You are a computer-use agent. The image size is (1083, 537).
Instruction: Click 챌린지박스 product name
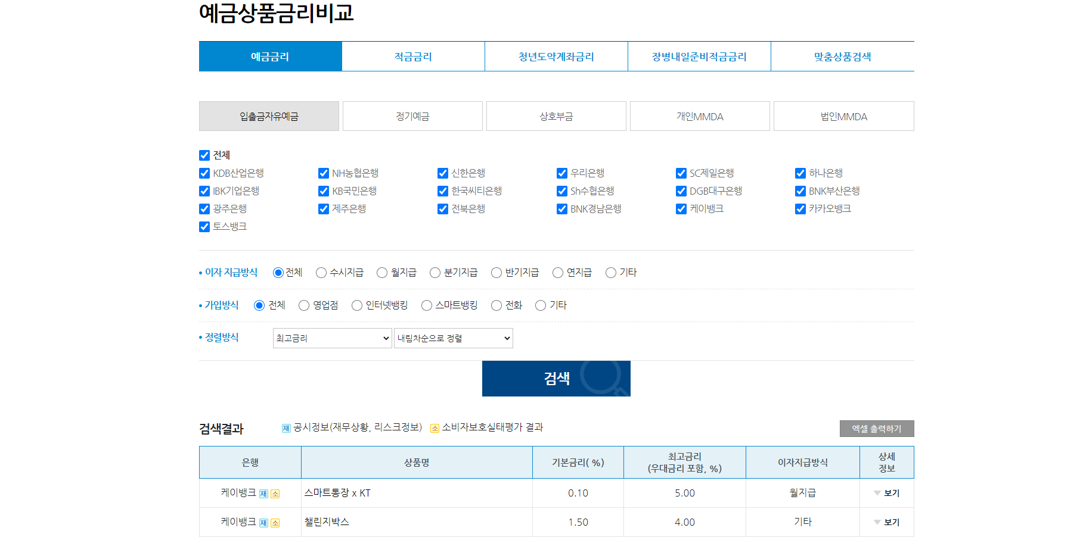click(x=327, y=522)
